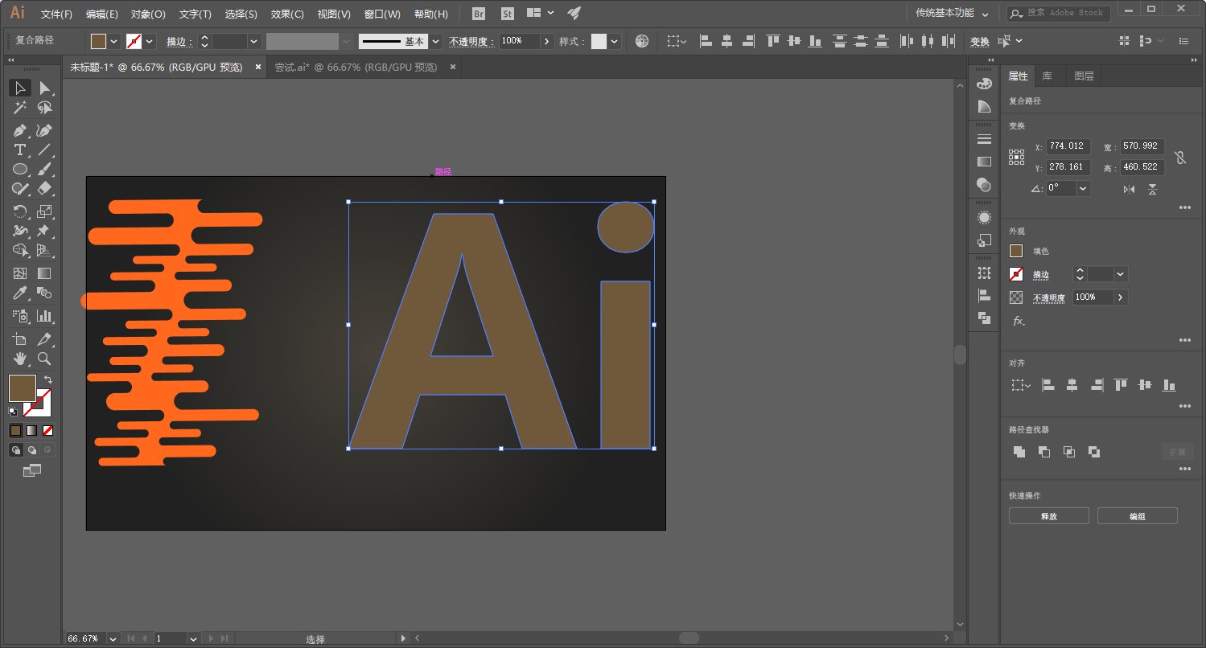Switch to the 尝试.ai document tab
Image resolution: width=1206 pixels, height=648 pixels.
pos(356,68)
